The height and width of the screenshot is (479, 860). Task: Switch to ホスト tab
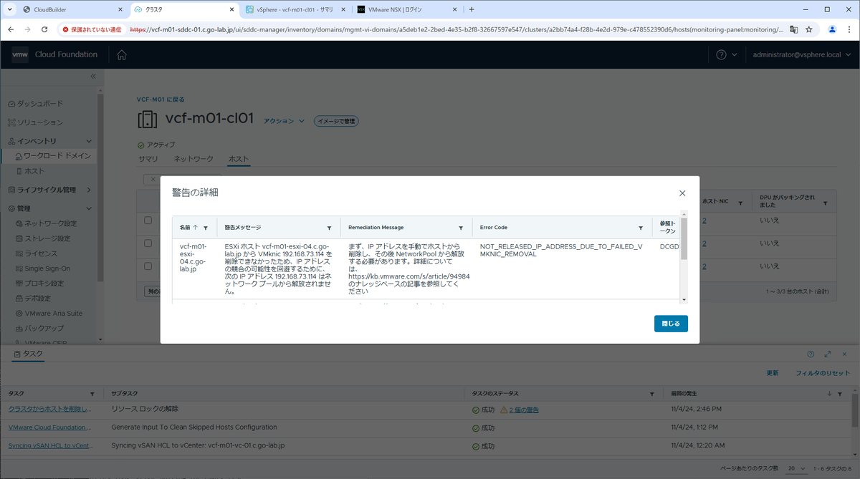(x=239, y=158)
